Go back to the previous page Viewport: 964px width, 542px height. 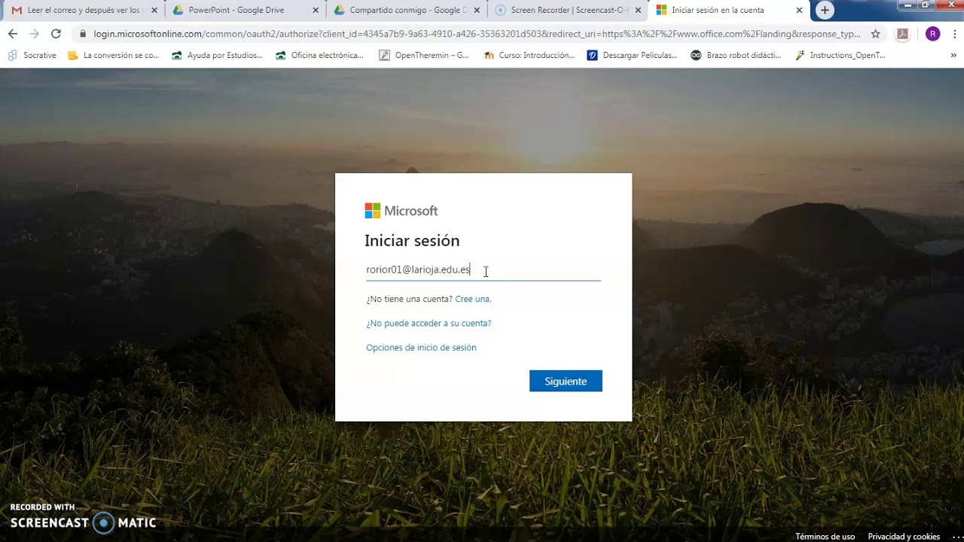point(13,34)
